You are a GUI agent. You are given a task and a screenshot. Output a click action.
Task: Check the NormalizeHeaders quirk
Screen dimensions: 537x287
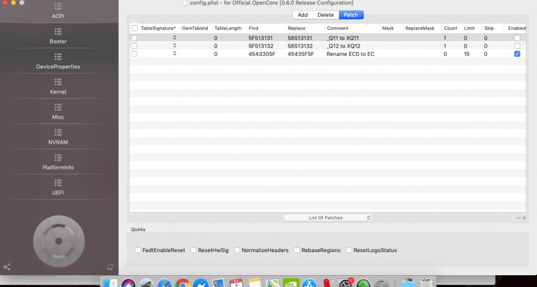pos(237,250)
